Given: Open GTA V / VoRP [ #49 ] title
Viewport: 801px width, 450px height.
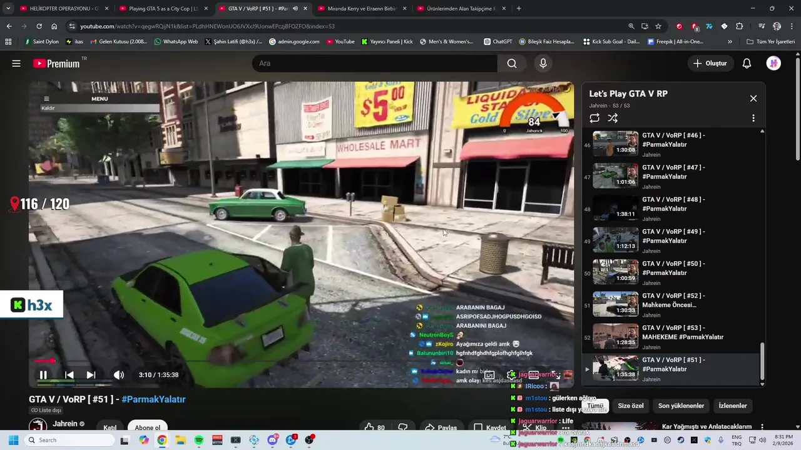Looking at the screenshot, I should point(673,236).
